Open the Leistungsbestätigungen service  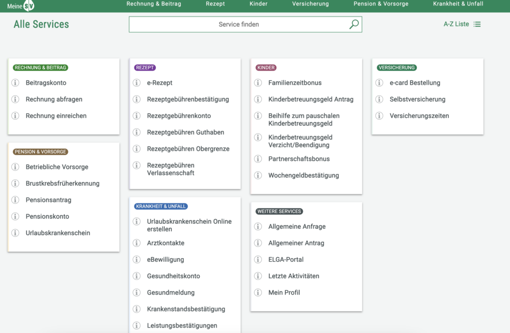[x=182, y=326]
